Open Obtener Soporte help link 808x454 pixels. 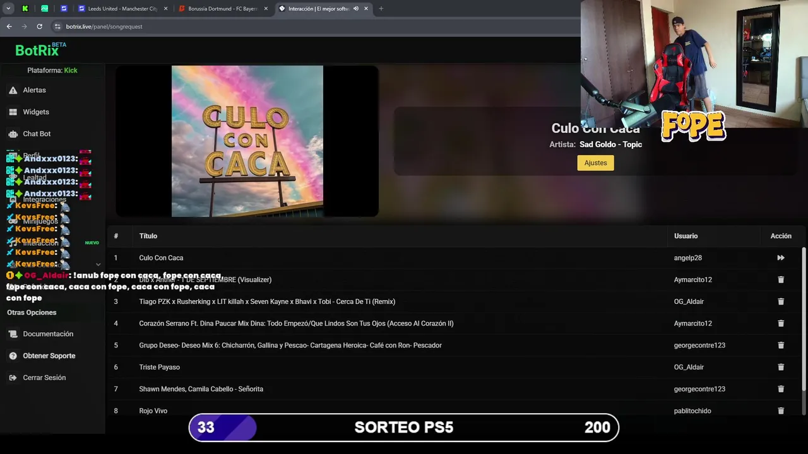click(49, 356)
